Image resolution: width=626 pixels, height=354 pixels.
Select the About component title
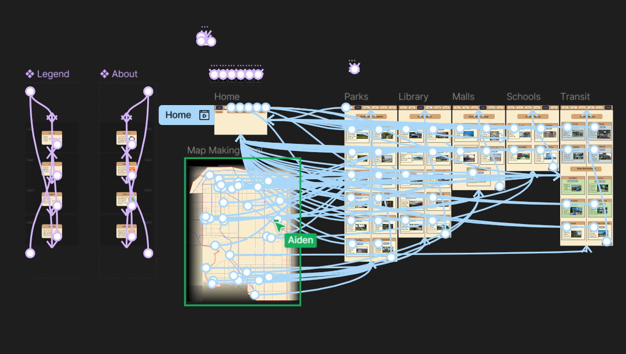tap(125, 74)
